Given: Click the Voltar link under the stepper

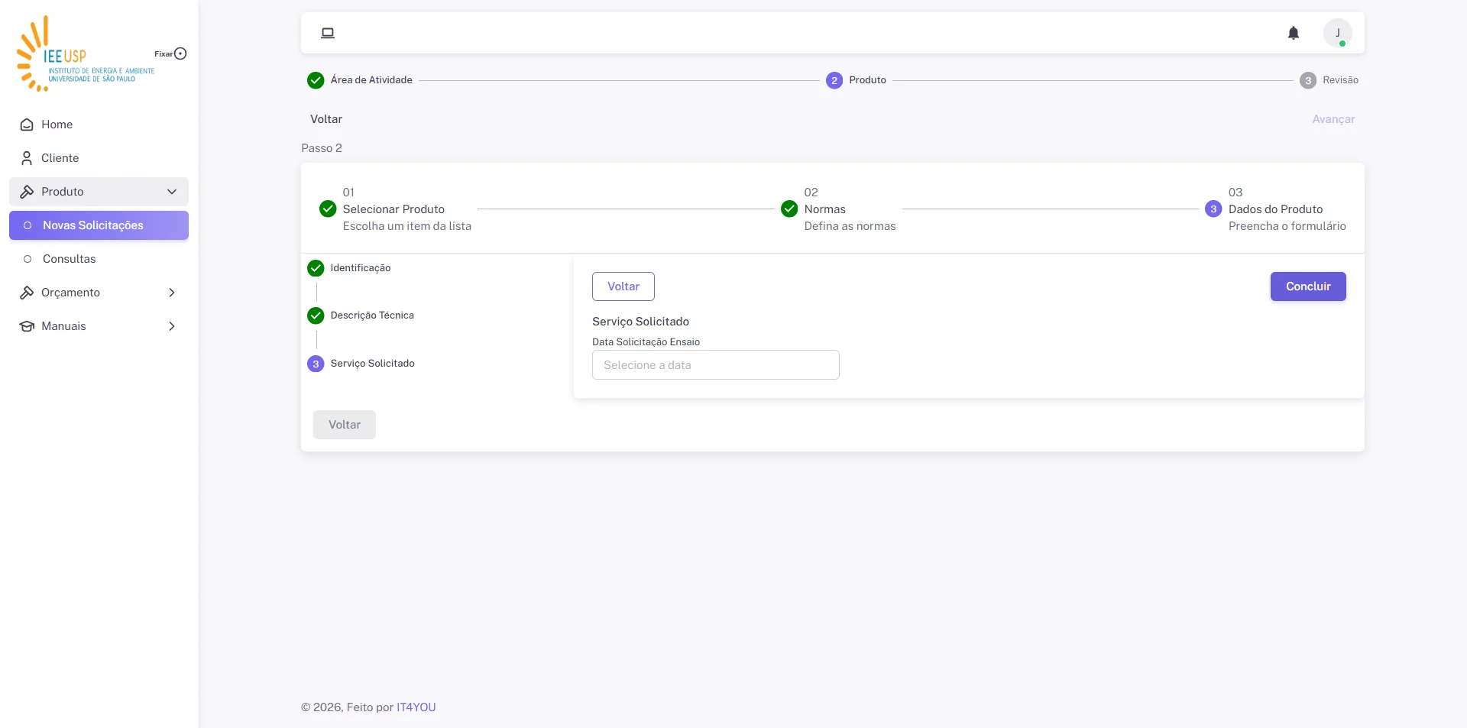Looking at the screenshot, I should [326, 119].
